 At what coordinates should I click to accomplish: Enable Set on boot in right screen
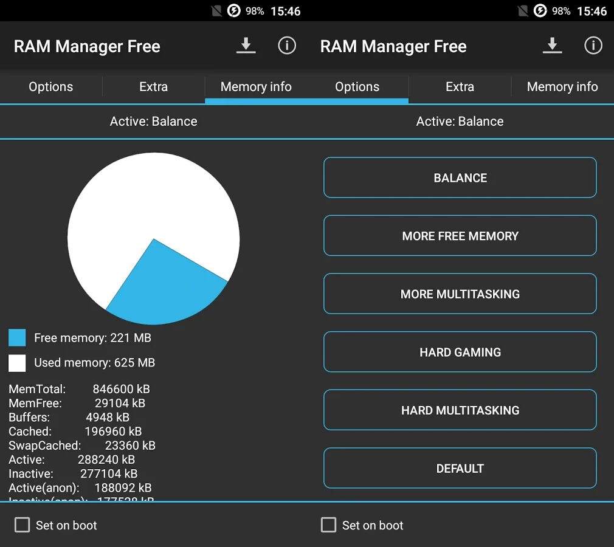coord(328,525)
